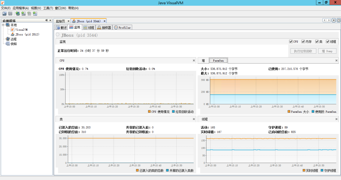Click the greyed-out coredump toolbar icon
Image resolution: width=341 pixels, height=180 pixels.
pyautogui.click(x=29, y=14)
